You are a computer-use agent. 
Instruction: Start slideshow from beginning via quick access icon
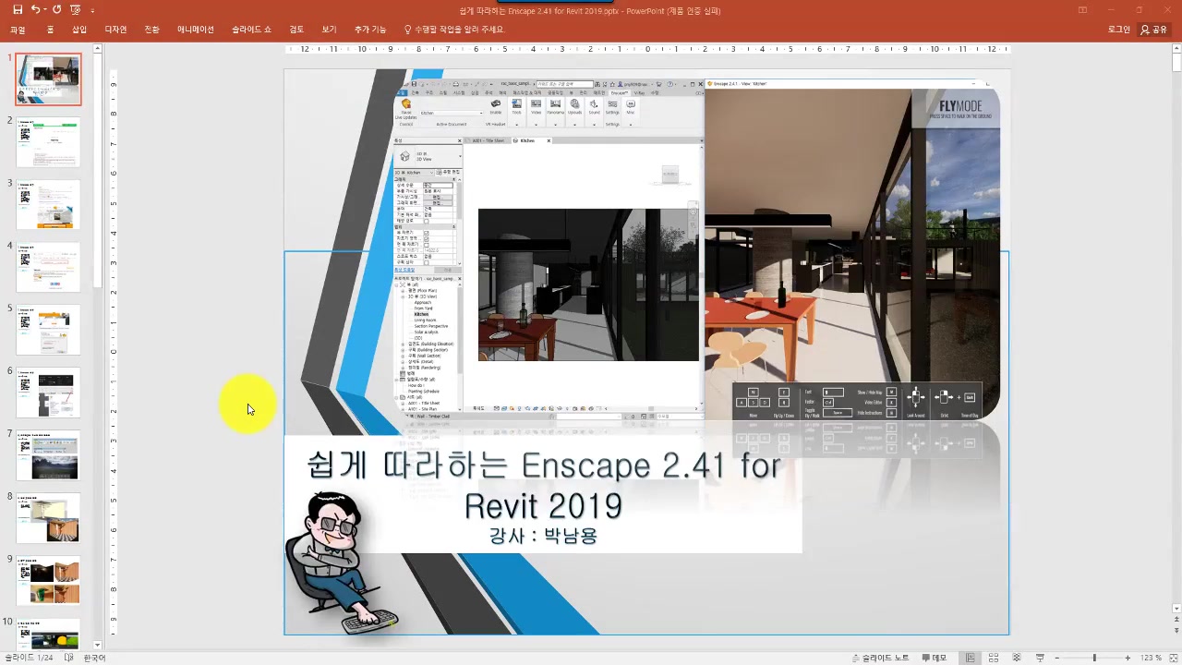[75, 10]
